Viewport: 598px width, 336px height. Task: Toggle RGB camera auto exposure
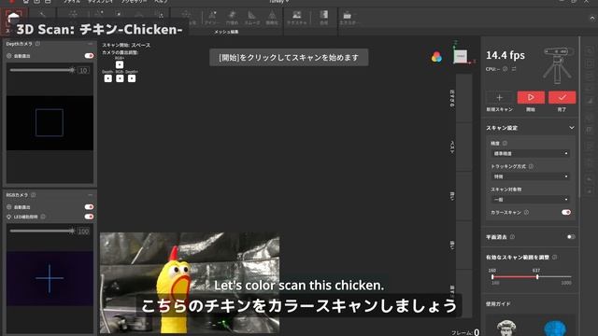coord(89,207)
